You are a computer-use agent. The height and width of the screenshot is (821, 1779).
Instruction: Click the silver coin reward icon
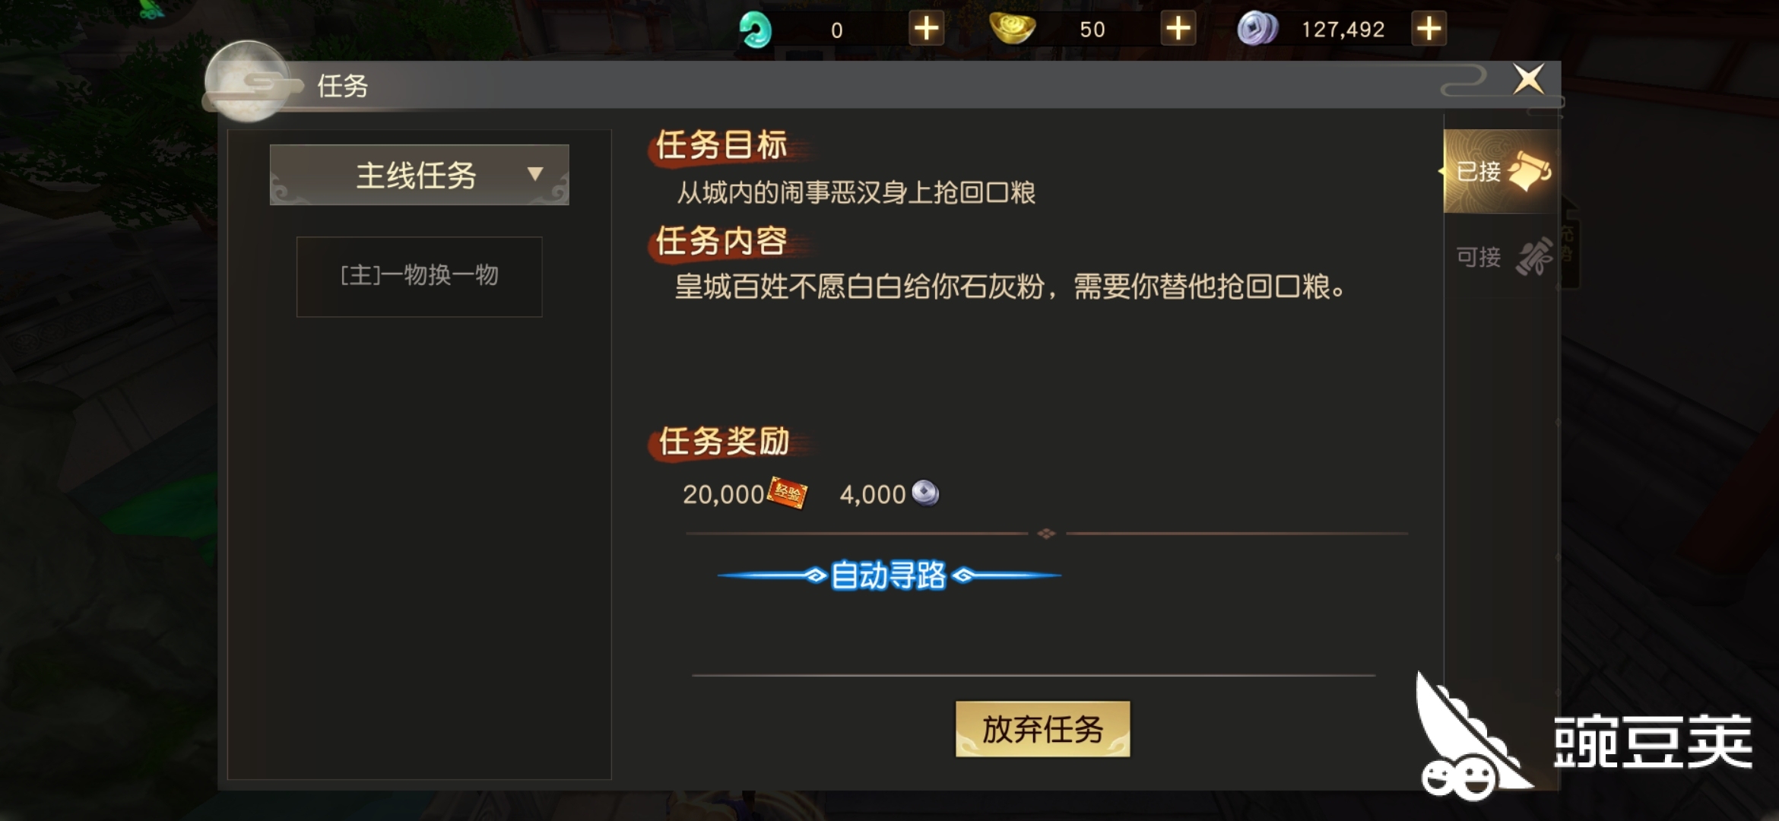(x=925, y=493)
